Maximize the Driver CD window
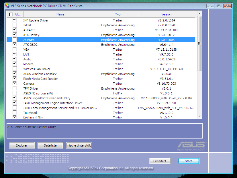Viewport: 237px width, 178px height. (x=219, y=6)
